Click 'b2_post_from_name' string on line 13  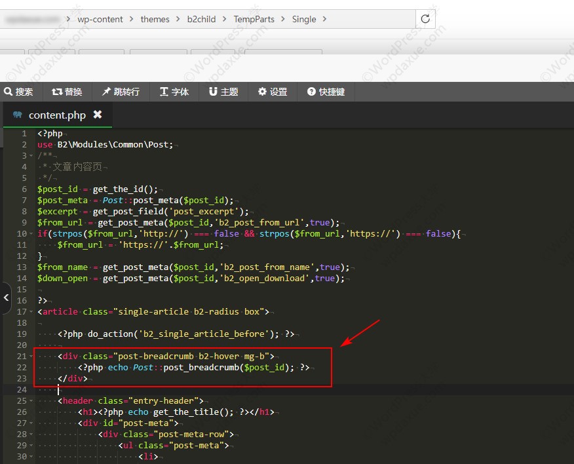(x=267, y=267)
